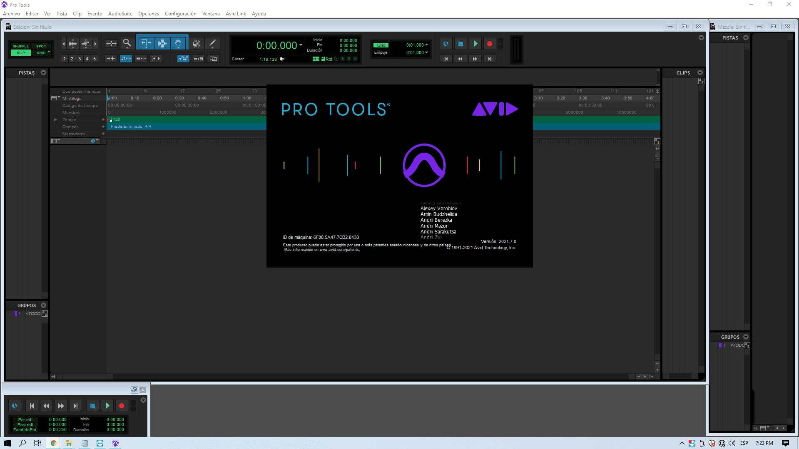Open the main counter time format dropdown
The width and height of the screenshot is (799, 449).
(x=301, y=46)
